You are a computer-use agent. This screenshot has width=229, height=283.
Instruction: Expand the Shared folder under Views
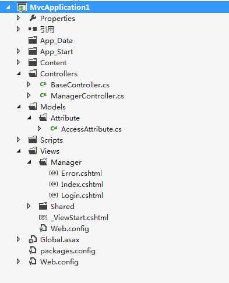[x=29, y=206]
